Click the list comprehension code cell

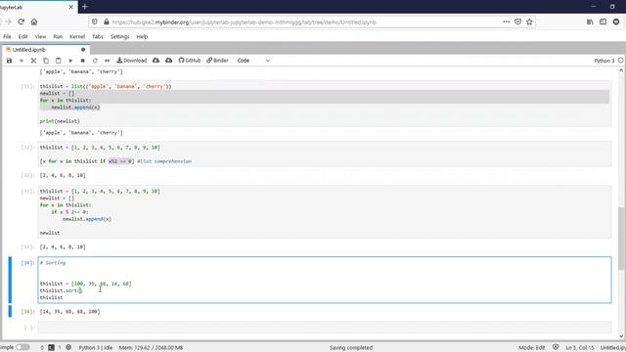tap(325, 154)
